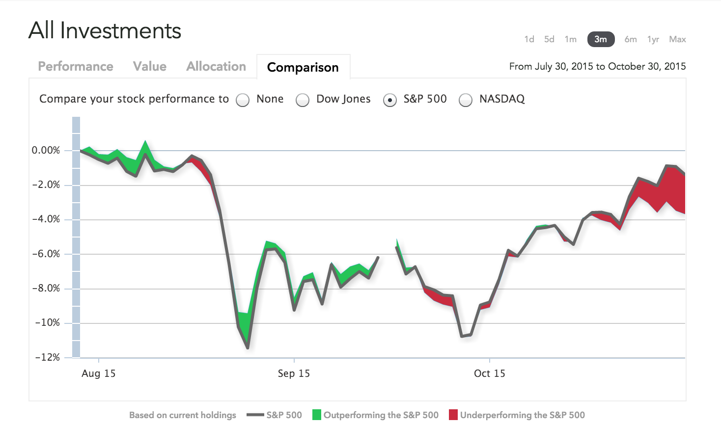This screenshot has width=721, height=424.
Task: Click the green Outperforming legend swatch
Action: coord(317,415)
